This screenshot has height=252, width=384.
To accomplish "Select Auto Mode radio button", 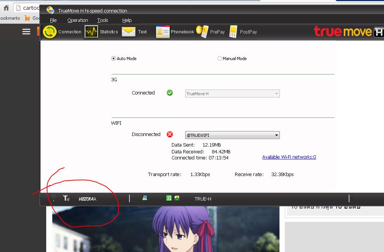I will (113, 59).
